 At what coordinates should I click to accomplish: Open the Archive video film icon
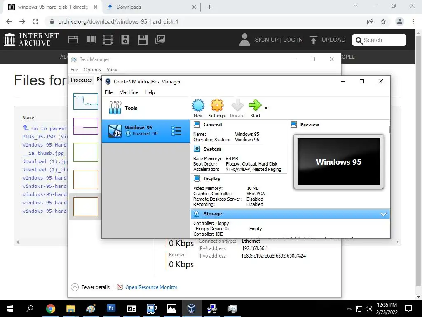tap(108, 40)
